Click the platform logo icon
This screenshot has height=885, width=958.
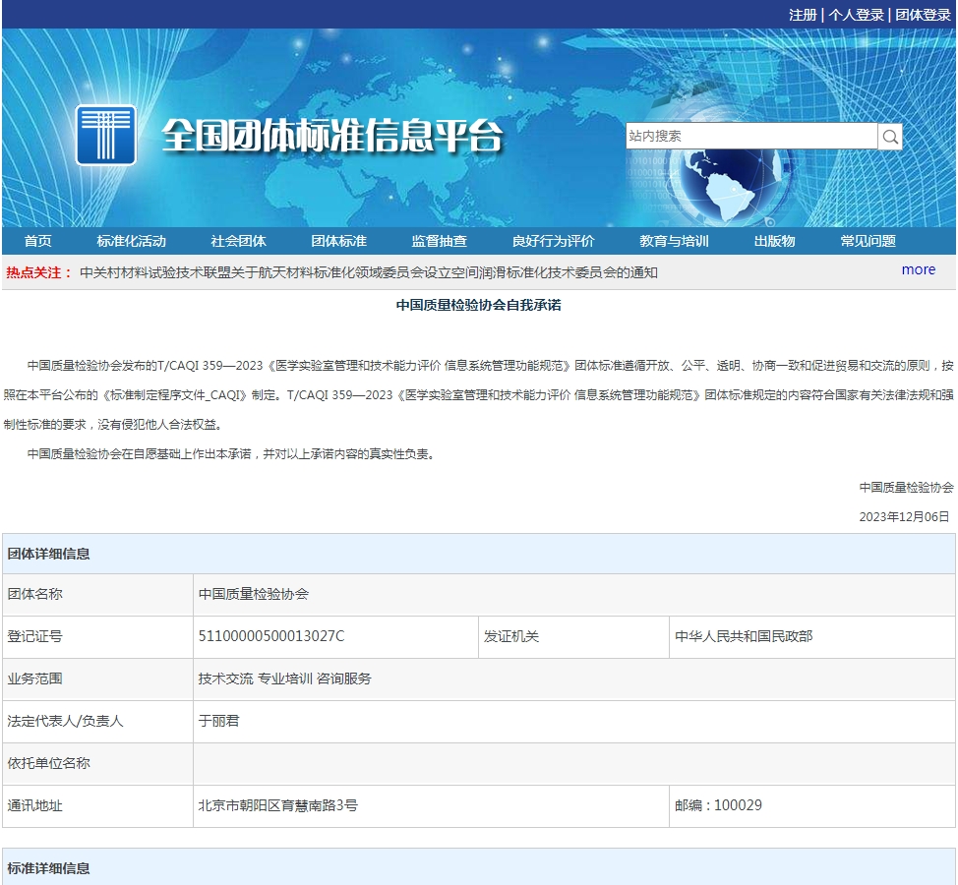105,135
